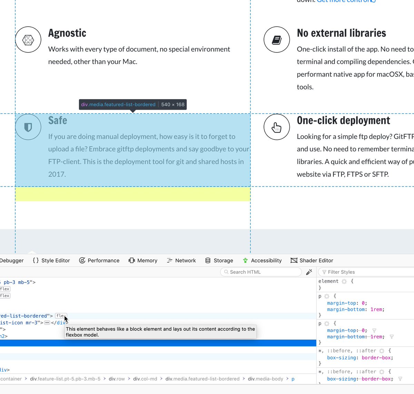414x394 pixels.
Task: Toggle flex badge on featured-list-bordered node
Action: (61, 316)
